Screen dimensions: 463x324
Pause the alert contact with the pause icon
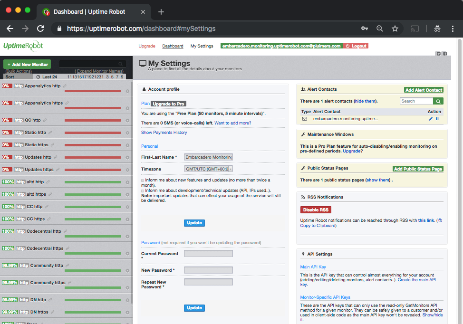(x=437, y=119)
